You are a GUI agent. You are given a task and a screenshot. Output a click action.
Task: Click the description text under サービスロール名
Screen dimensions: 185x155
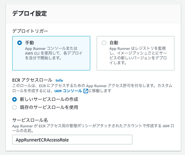(93, 128)
